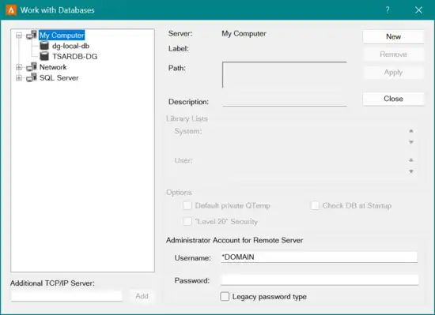This screenshot has height=315, width=435.
Task: Click the New button
Action: pyautogui.click(x=393, y=36)
